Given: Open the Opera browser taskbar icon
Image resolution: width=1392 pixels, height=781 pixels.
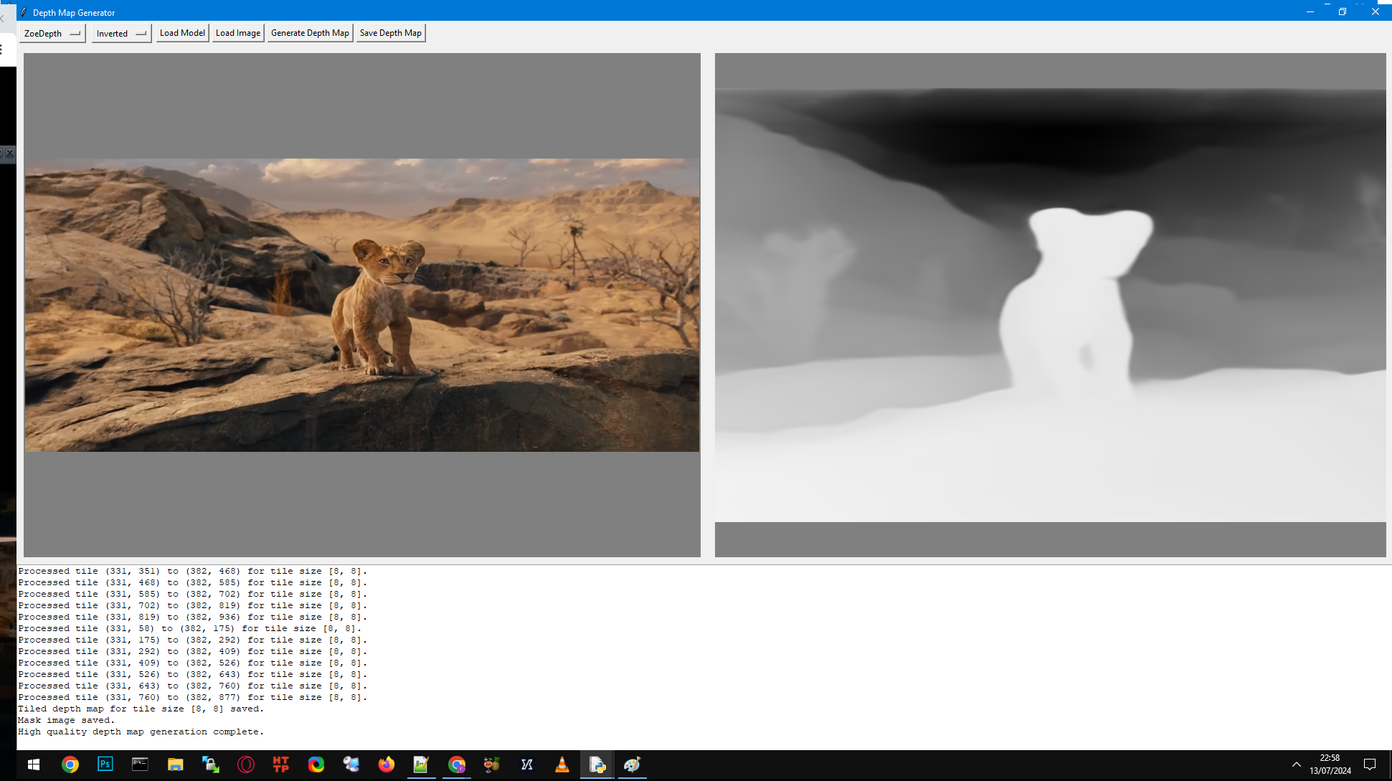Looking at the screenshot, I should [x=246, y=765].
